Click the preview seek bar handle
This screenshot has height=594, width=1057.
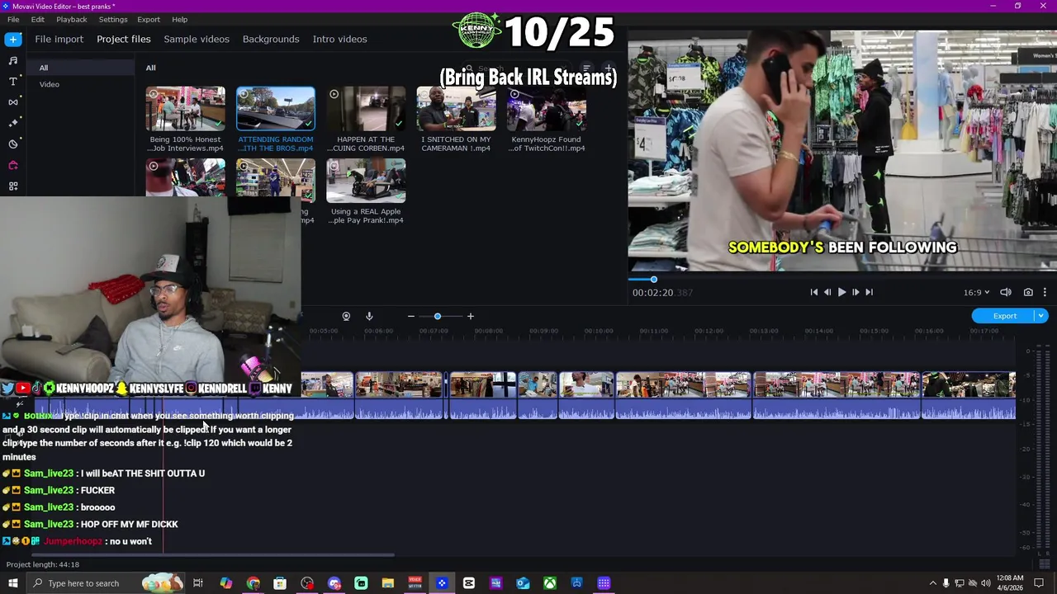[653, 280]
